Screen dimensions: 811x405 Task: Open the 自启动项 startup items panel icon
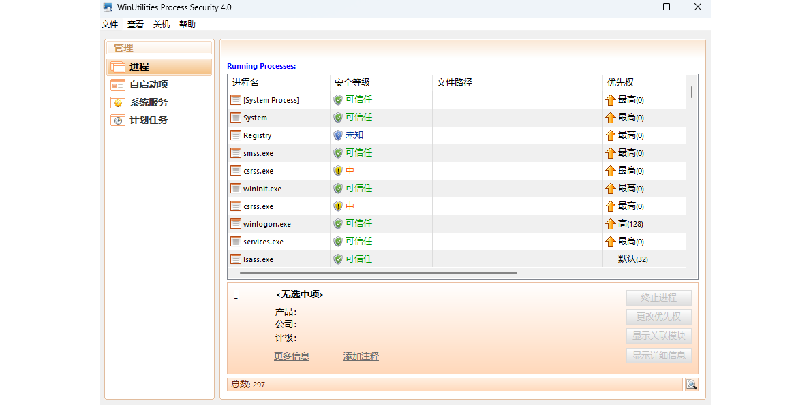coord(117,84)
